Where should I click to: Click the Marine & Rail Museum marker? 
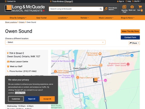point(73,61)
